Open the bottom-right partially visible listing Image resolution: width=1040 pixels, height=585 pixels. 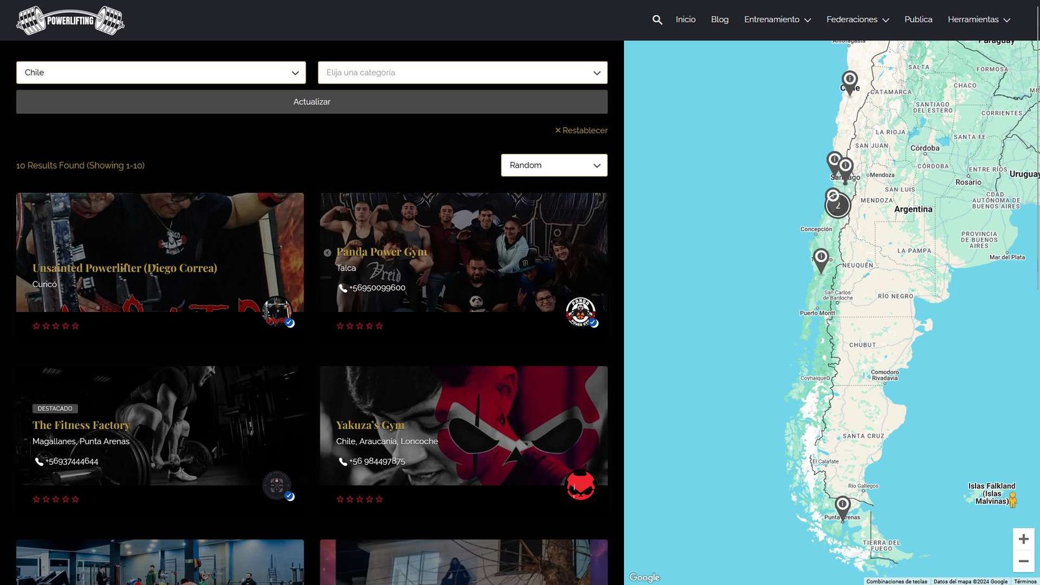[x=463, y=562]
